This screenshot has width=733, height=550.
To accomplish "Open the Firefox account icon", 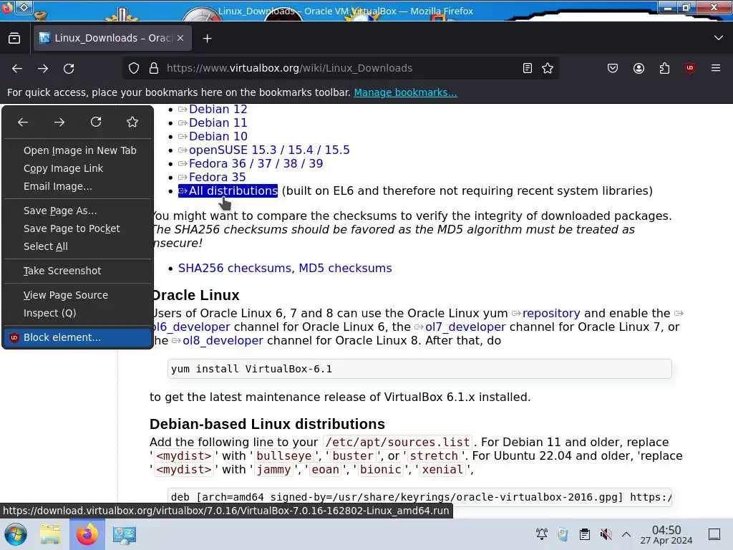I will (639, 68).
